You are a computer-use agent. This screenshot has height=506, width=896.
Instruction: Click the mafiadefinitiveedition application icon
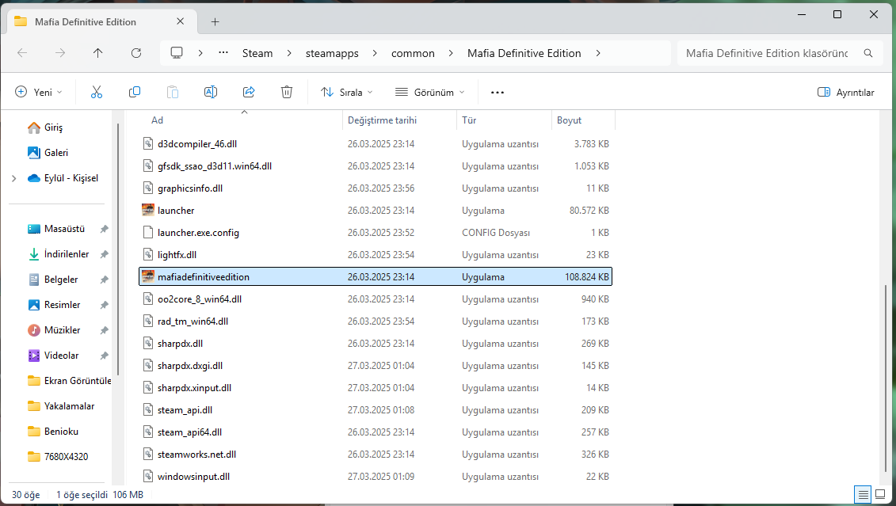coord(148,276)
